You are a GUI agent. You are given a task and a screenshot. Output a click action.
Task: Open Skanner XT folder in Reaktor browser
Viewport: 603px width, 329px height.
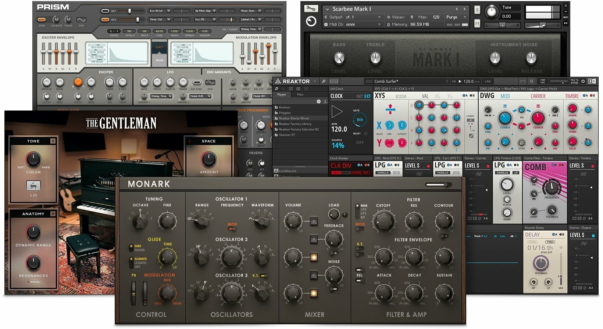click(300, 135)
